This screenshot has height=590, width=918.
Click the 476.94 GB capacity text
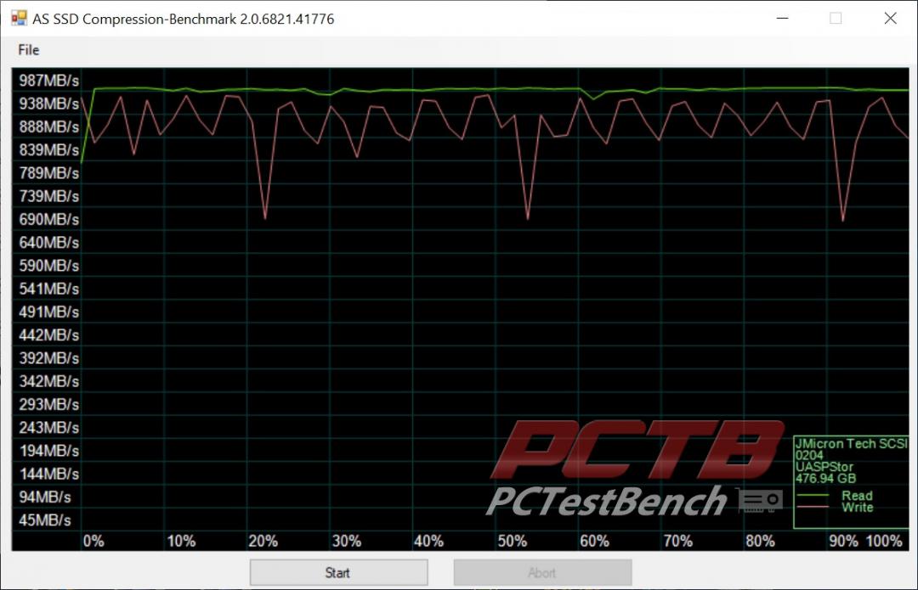[x=825, y=478]
